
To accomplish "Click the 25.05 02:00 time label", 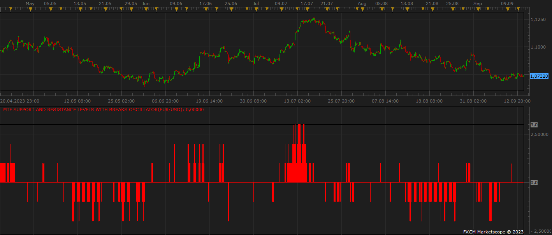I will point(122,101).
